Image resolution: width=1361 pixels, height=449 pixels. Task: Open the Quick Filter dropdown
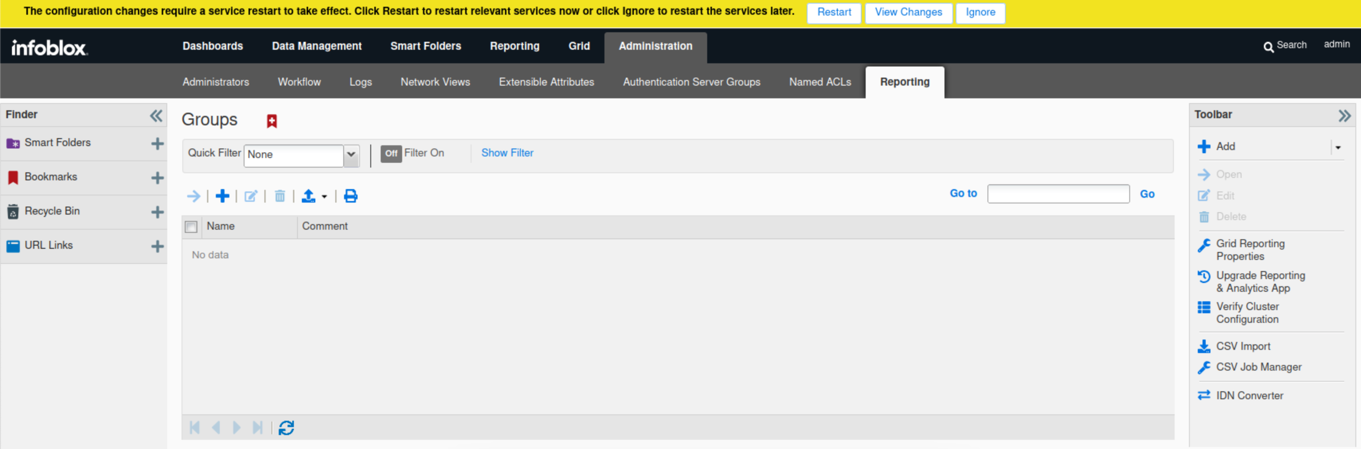(x=351, y=155)
